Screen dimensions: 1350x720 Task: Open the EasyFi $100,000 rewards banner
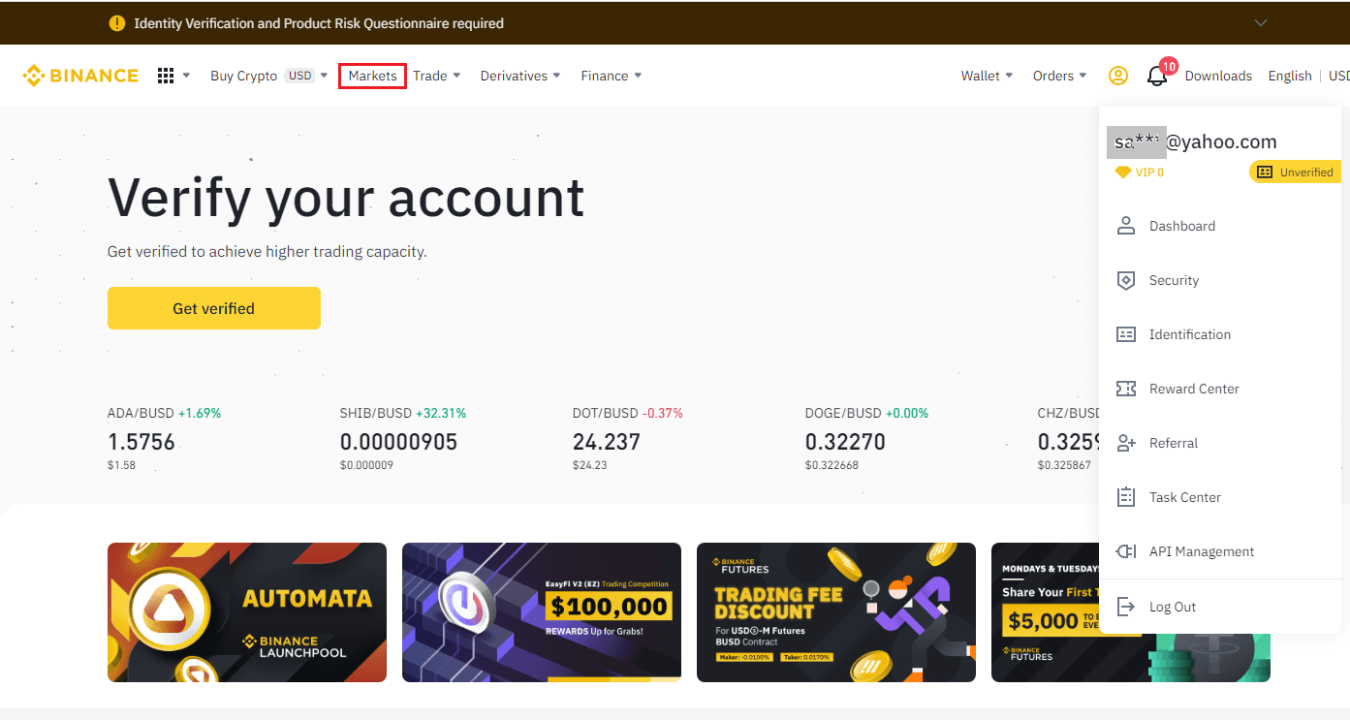[542, 612]
